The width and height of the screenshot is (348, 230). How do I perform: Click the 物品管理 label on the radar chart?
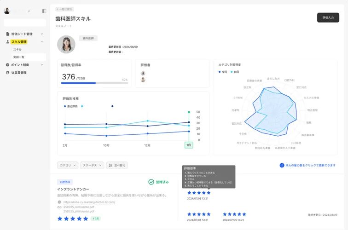pos(313,110)
